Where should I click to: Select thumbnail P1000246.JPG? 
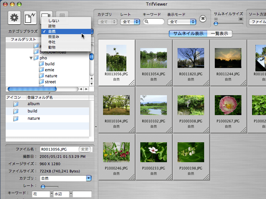(117, 157)
